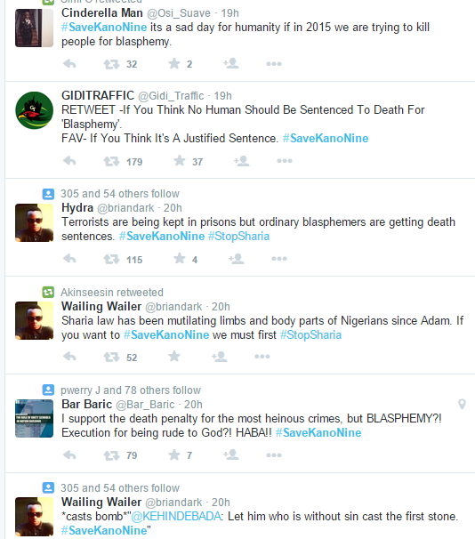Open Bar Baric's profile picture

click(x=35, y=418)
